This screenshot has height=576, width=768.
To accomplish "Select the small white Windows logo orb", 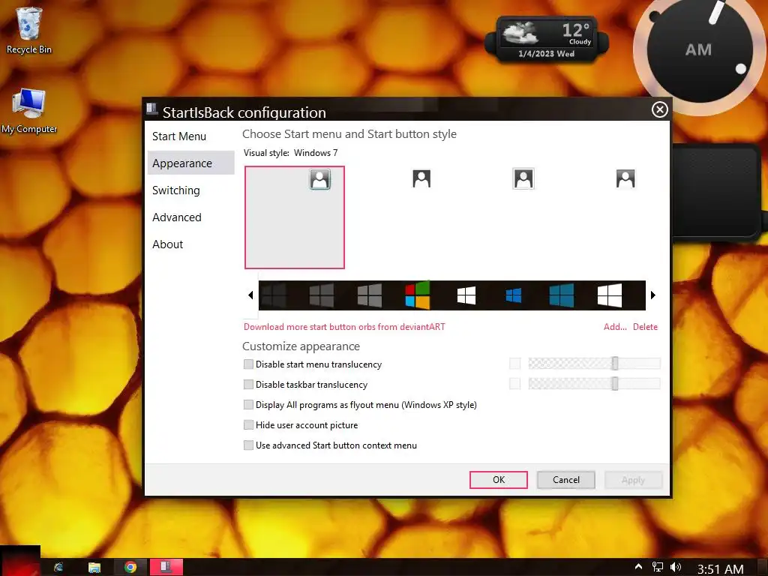I will (x=466, y=295).
